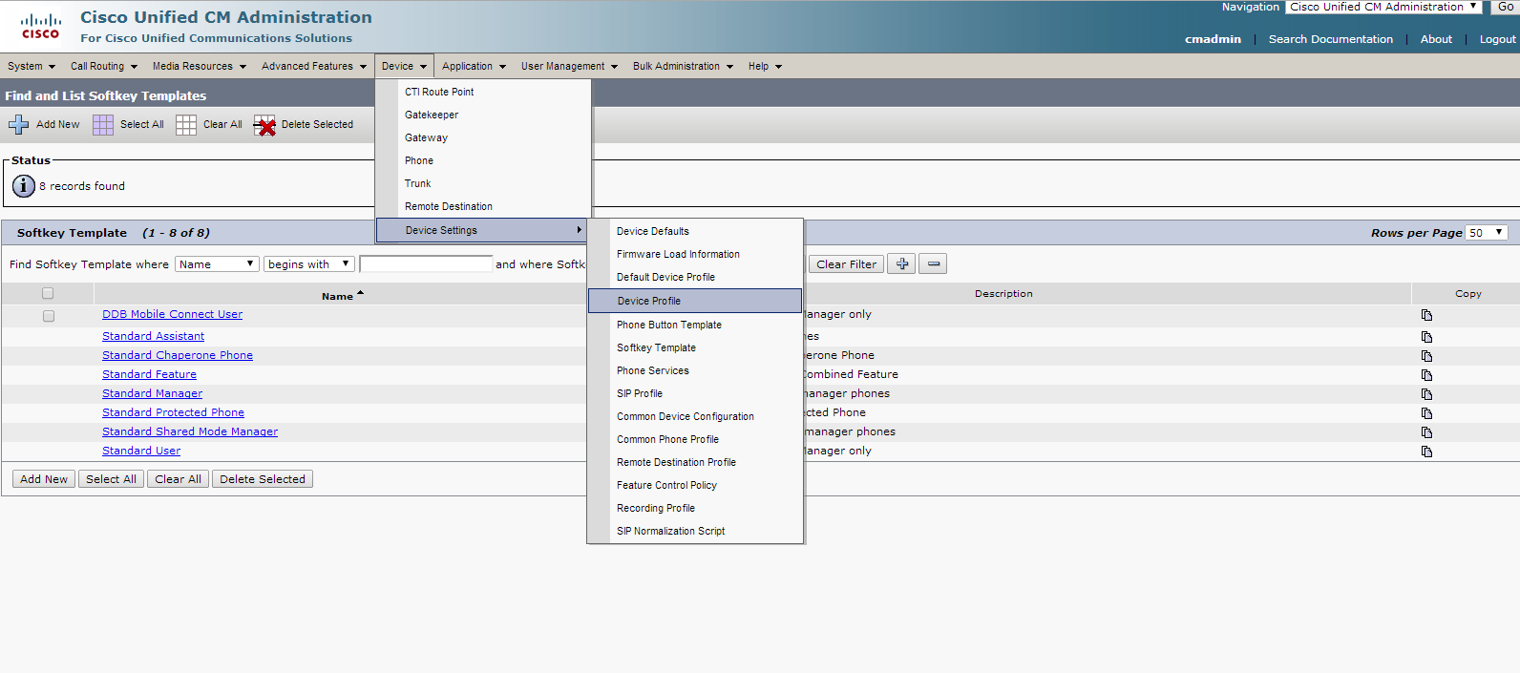This screenshot has height=673, width=1520.
Task: Click the bottom Add New button
Action: pos(44,479)
